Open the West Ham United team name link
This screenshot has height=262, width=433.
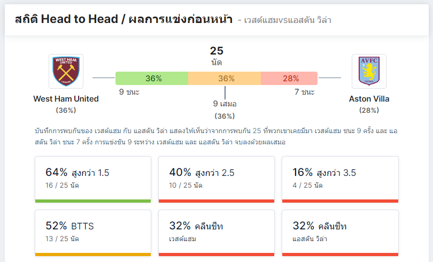click(x=66, y=99)
